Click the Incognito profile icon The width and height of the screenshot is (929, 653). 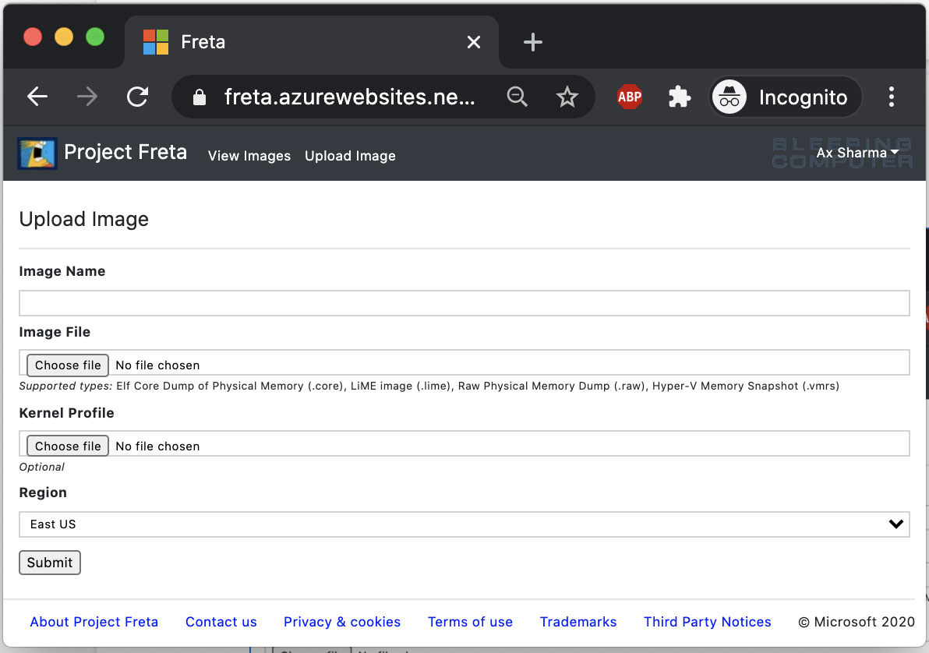(x=729, y=97)
